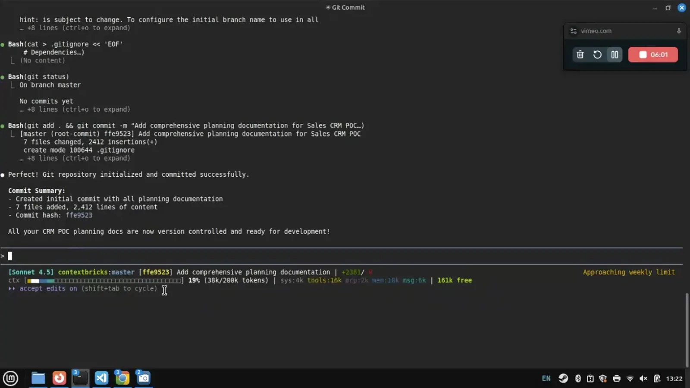Screen dimensions: 690x388
Task: Switch to the terminal taskbar item
Action: tap(80, 379)
